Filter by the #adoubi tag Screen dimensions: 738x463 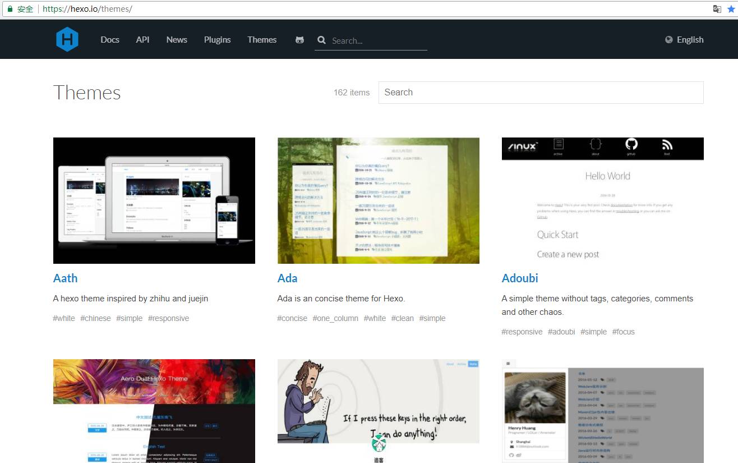coord(561,332)
